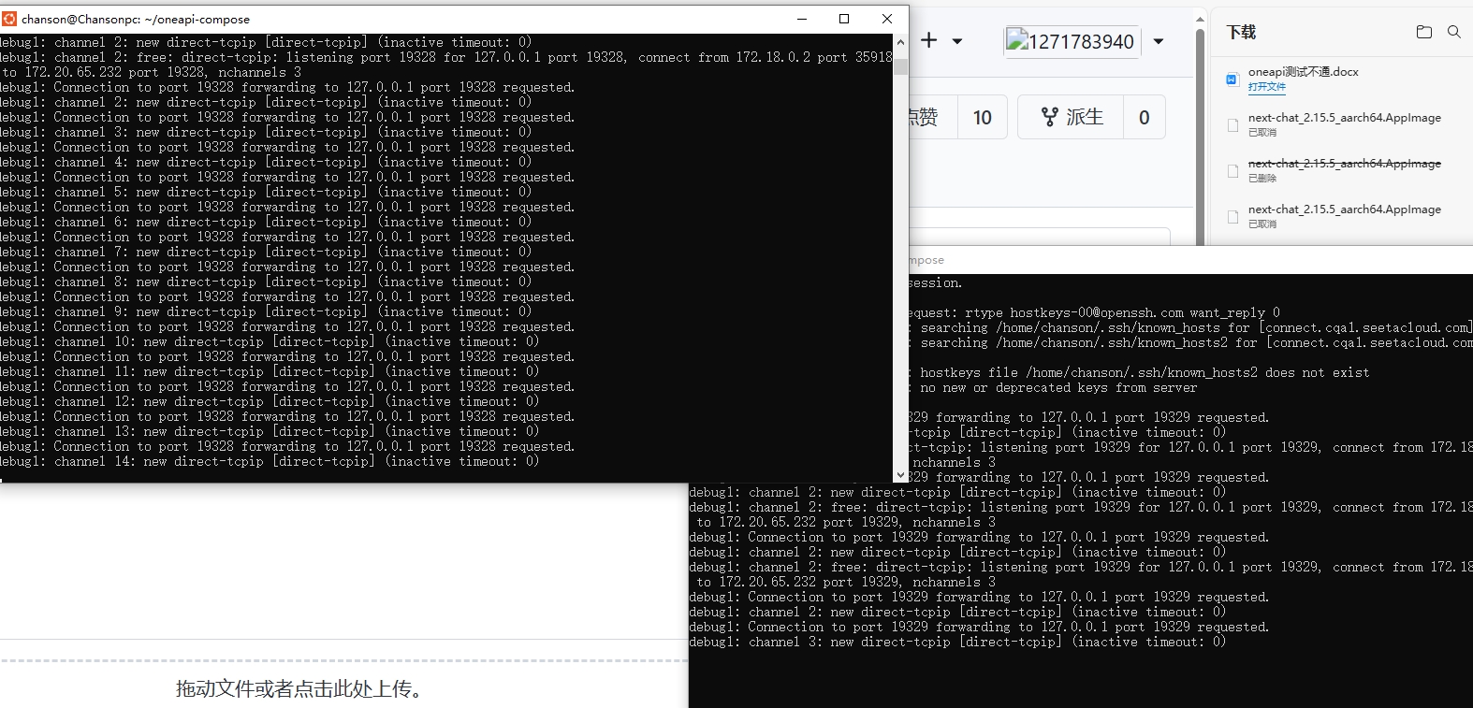
Task: Maximize the oneapi-compose terminal window
Action: coord(844,19)
